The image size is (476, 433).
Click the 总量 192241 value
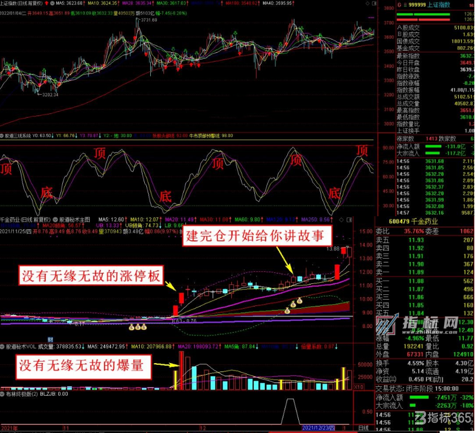pyautogui.click(x=413, y=346)
